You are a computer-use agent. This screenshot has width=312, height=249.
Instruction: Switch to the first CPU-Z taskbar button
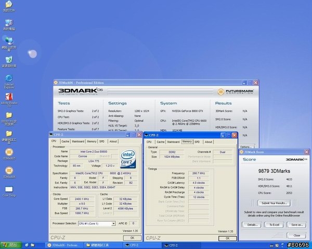pos(141,245)
